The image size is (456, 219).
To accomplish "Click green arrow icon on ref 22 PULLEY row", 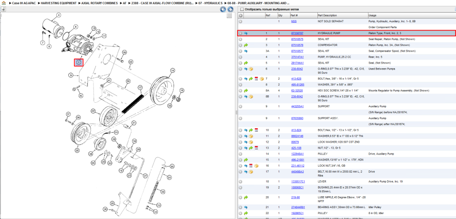I will 246,213.
